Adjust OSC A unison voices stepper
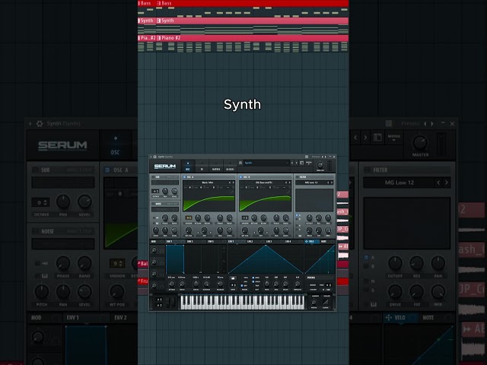Image resolution: width=487 pixels, height=365 pixels. pos(189,217)
